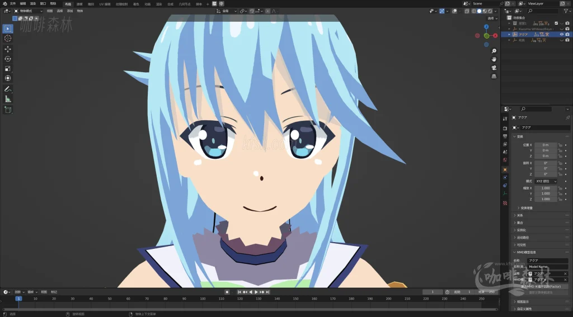Lock the Location X property
573x317 pixels.
pyautogui.click(x=560, y=145)
